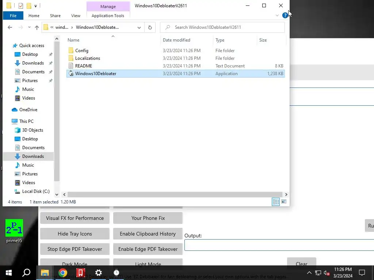
Task: Click the horizontal scrollbar right arrow
Action: [x=286, y=195]
